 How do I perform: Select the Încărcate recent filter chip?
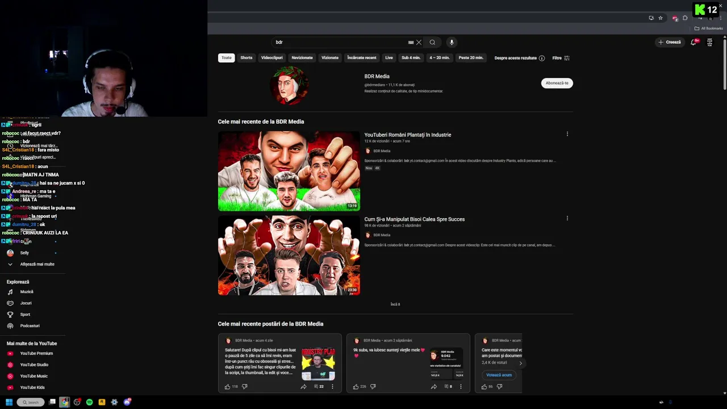tap(362, 58)
